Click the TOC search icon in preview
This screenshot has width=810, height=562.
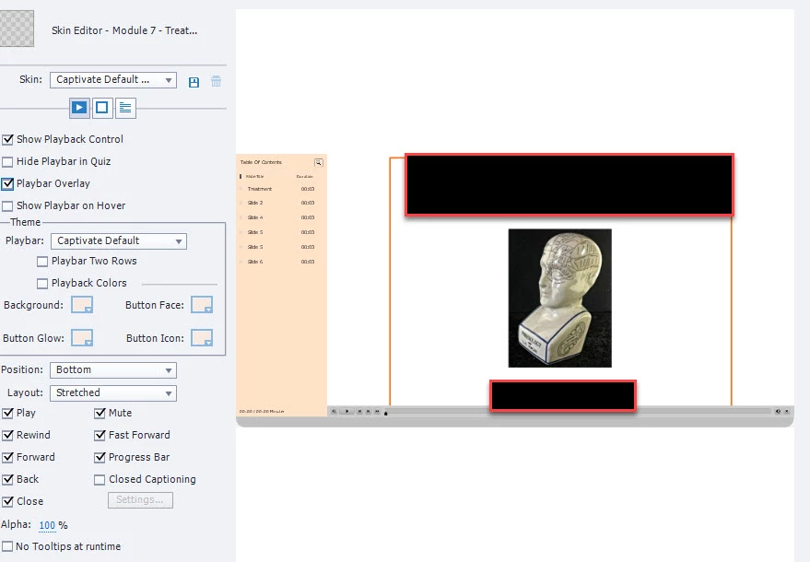pyautogui.click(x=319, y=162)
